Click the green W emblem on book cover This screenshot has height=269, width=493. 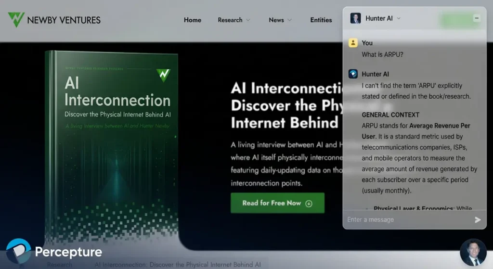point(163,75)
